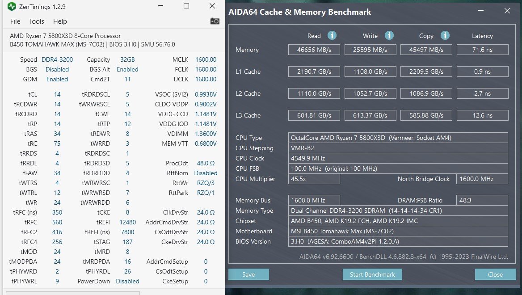Select the L3 Cache Copy value 585.88 GB/s
This screenshot has width=522, height=295.
click(426, 115)
